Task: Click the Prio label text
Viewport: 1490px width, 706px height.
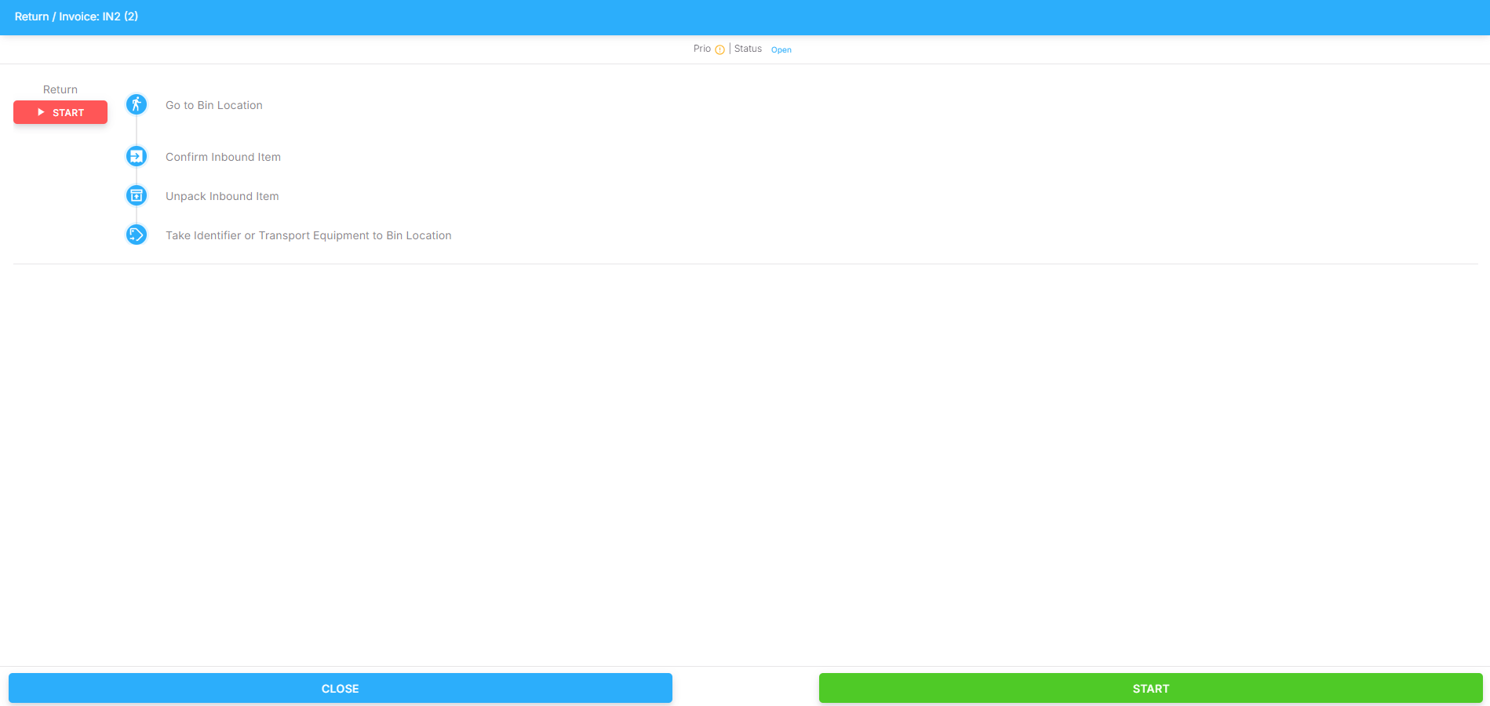Action: (x=701, y=49)
